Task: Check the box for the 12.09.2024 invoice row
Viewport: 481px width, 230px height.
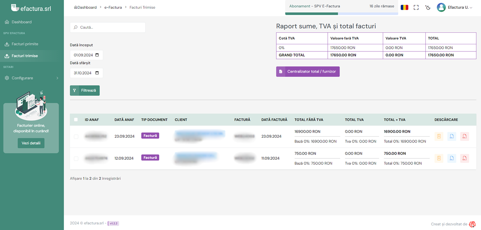Action: click(76, 158)
